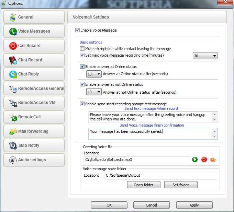Click the greeting voice file location field
Screen dimensions: 234x212
point(137,160)
